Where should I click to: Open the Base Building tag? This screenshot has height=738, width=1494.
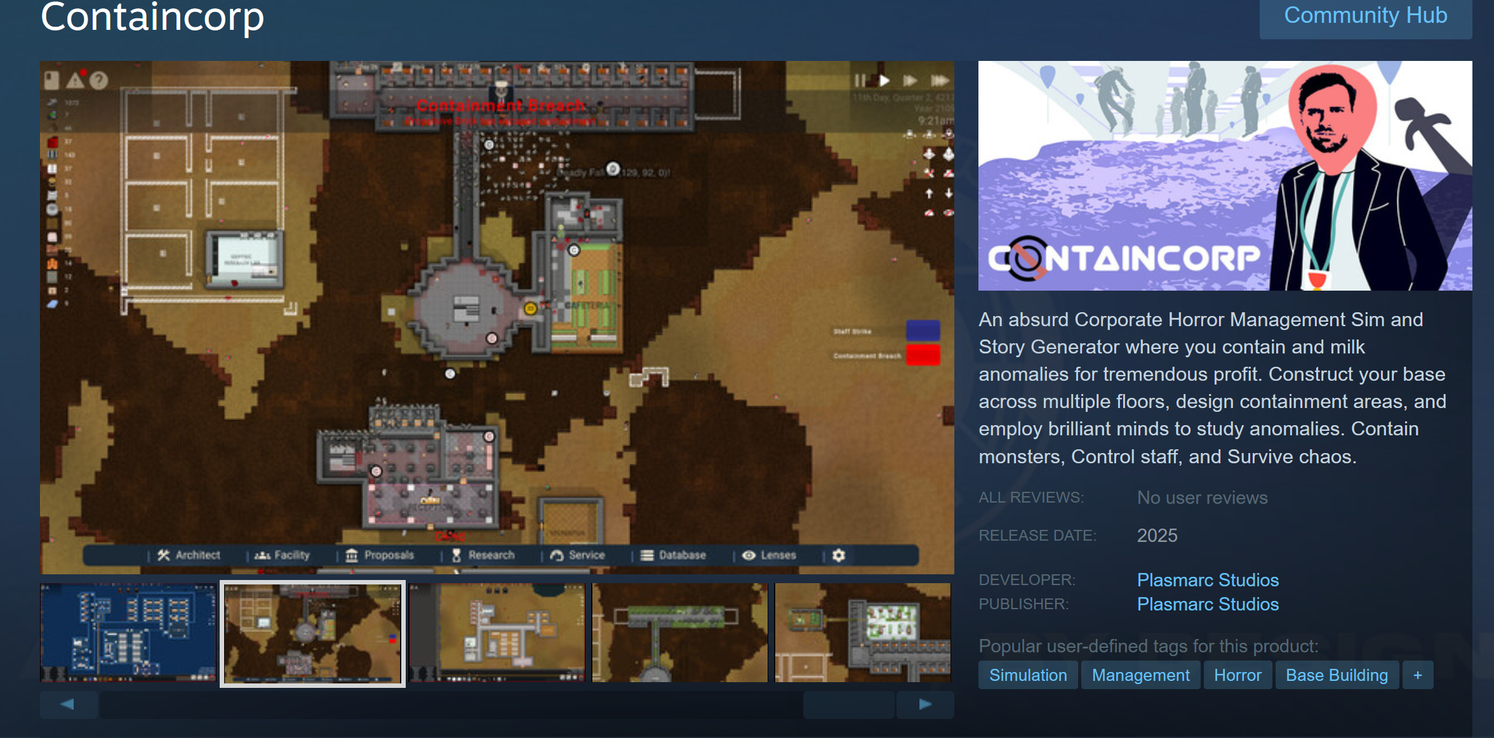pos(1337,675)
